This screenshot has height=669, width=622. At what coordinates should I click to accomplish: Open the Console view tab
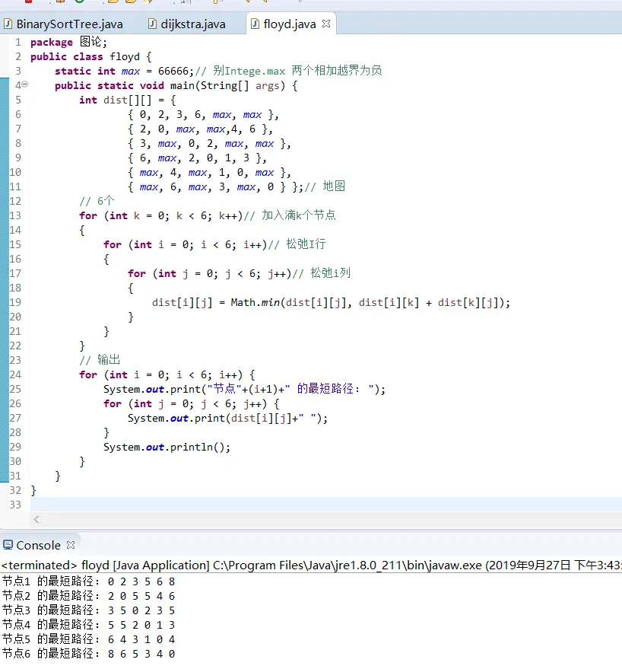pos(38,545)
